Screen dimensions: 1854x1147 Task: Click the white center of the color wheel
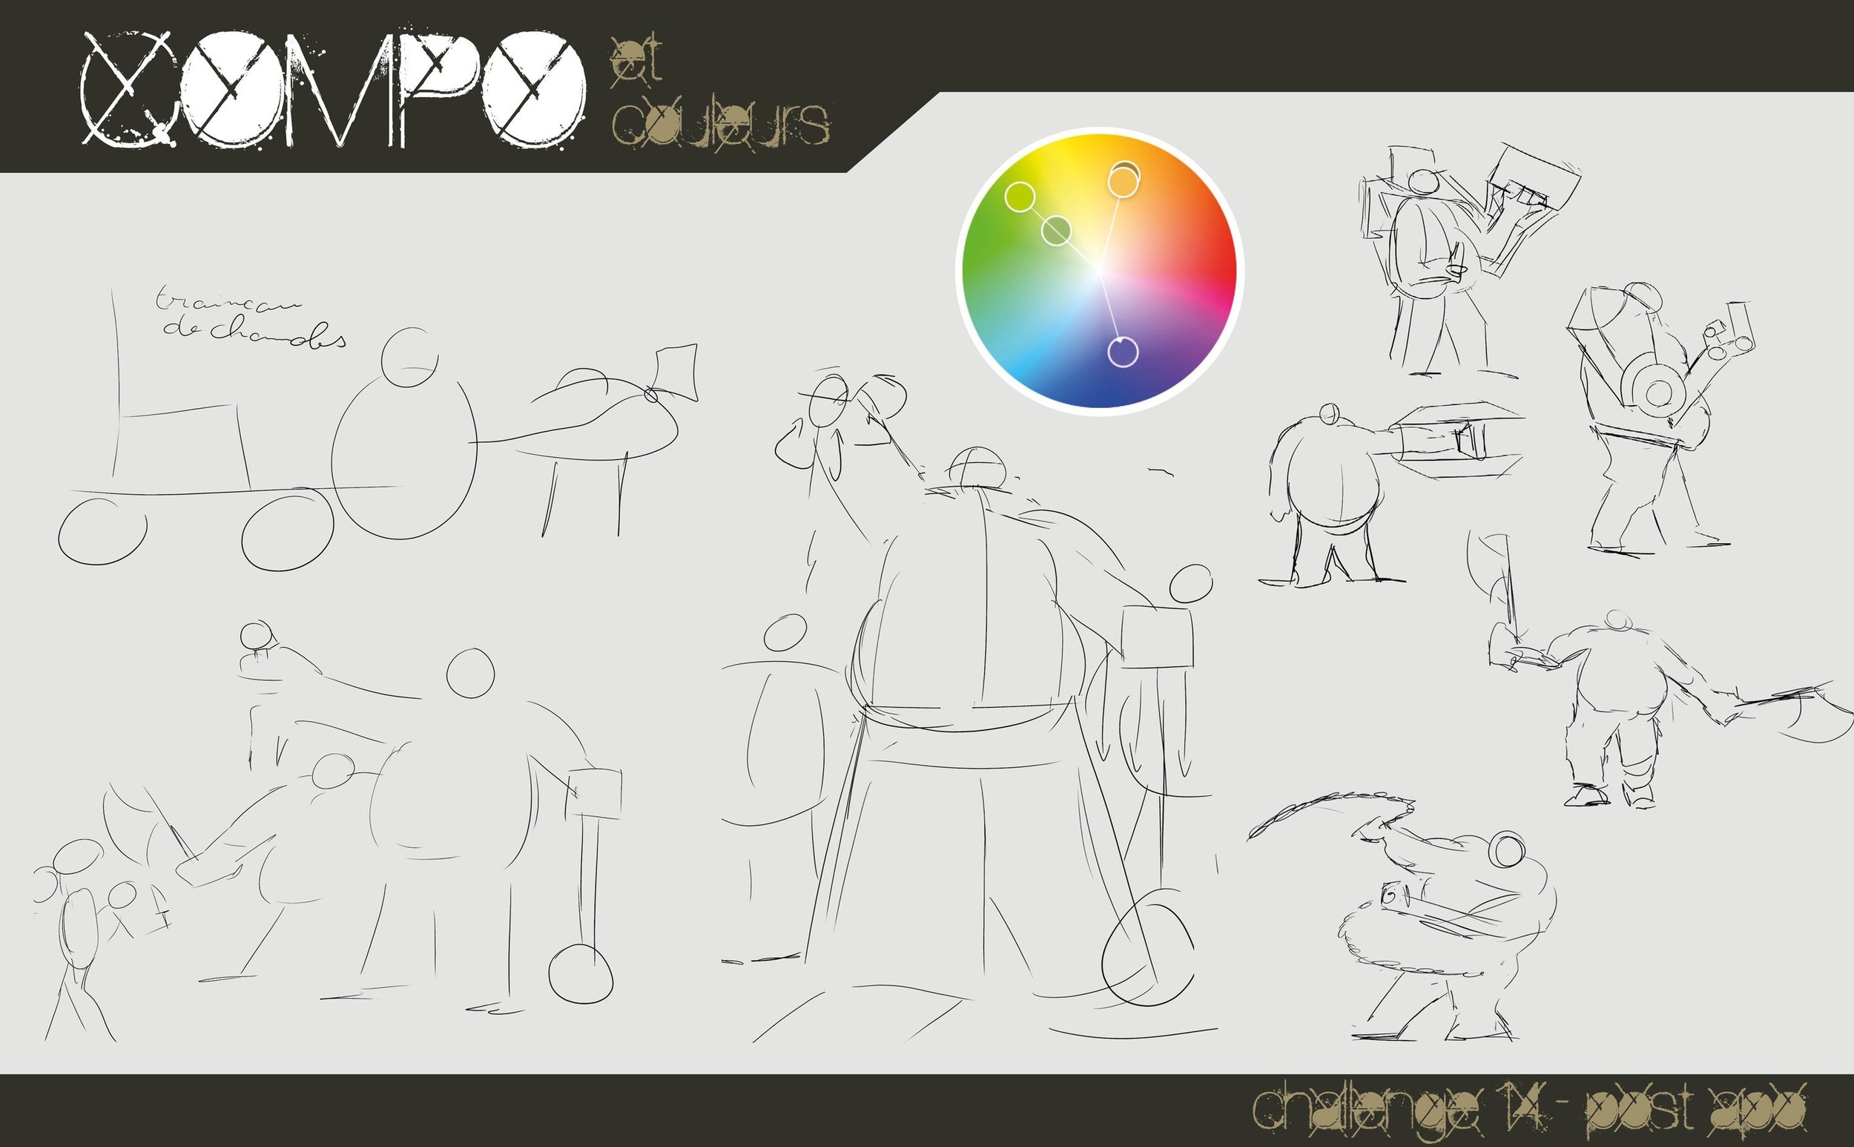1099,271
